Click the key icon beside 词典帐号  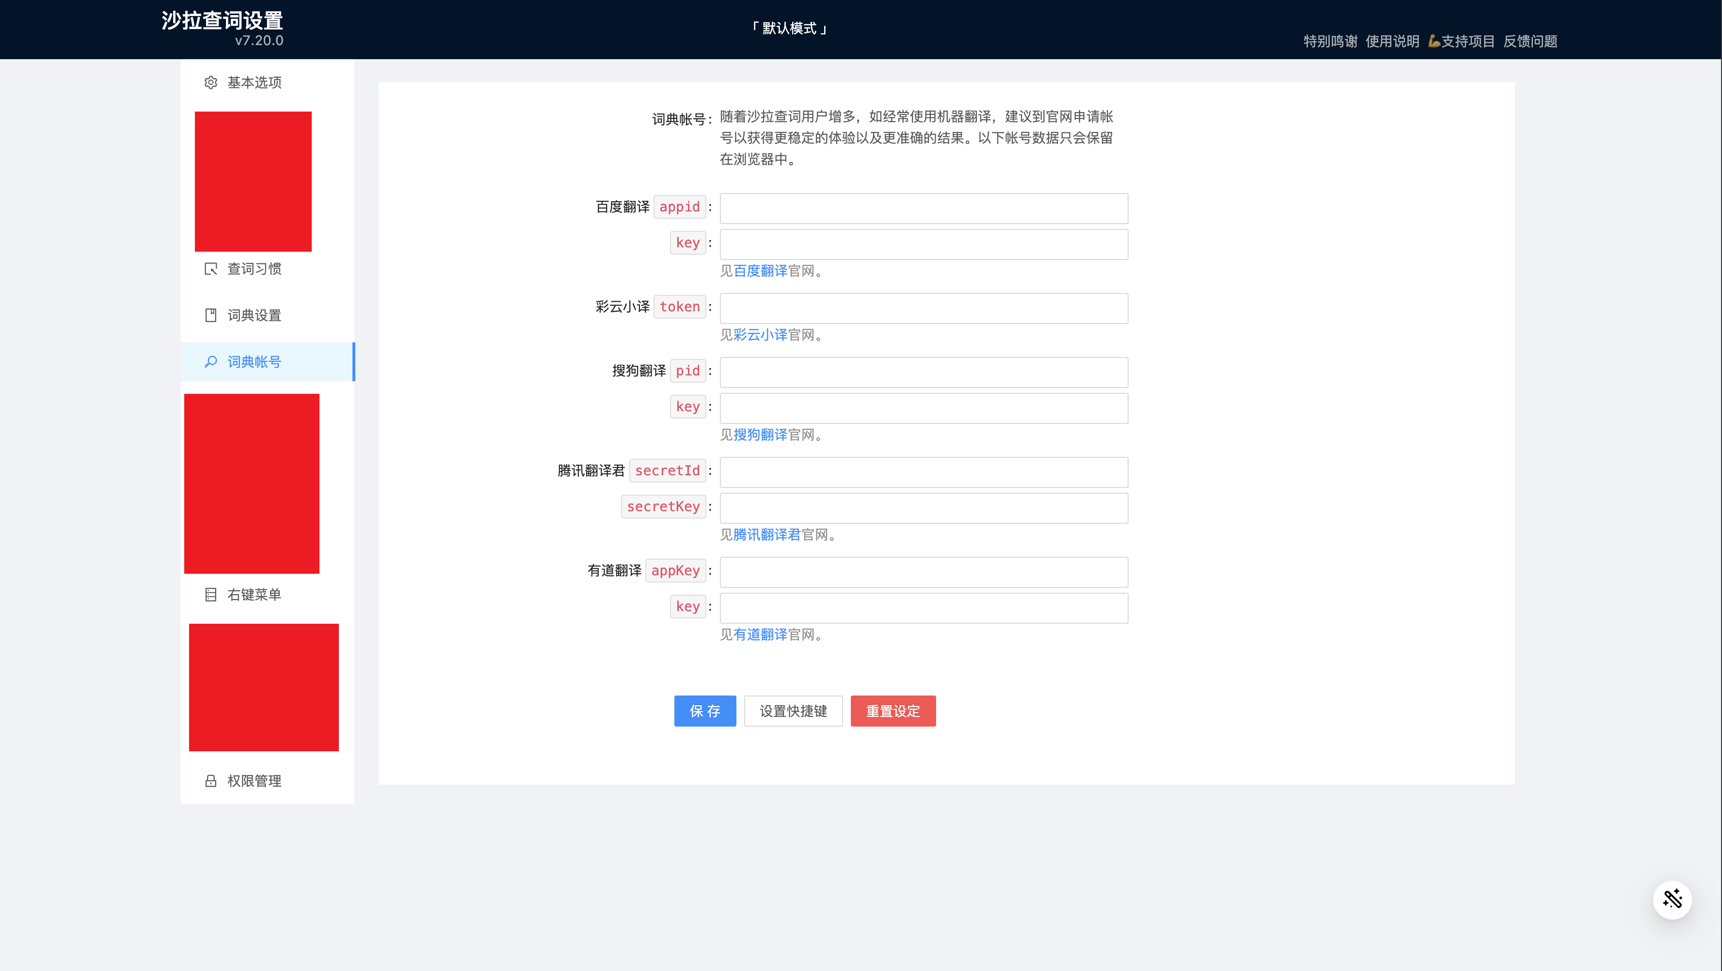tap(210, 362)
